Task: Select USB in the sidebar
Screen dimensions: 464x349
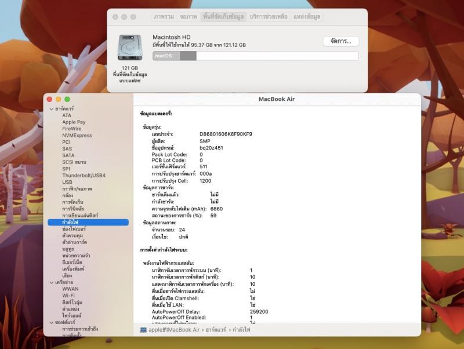Action: pyautogui.click(x=67, y=182)
